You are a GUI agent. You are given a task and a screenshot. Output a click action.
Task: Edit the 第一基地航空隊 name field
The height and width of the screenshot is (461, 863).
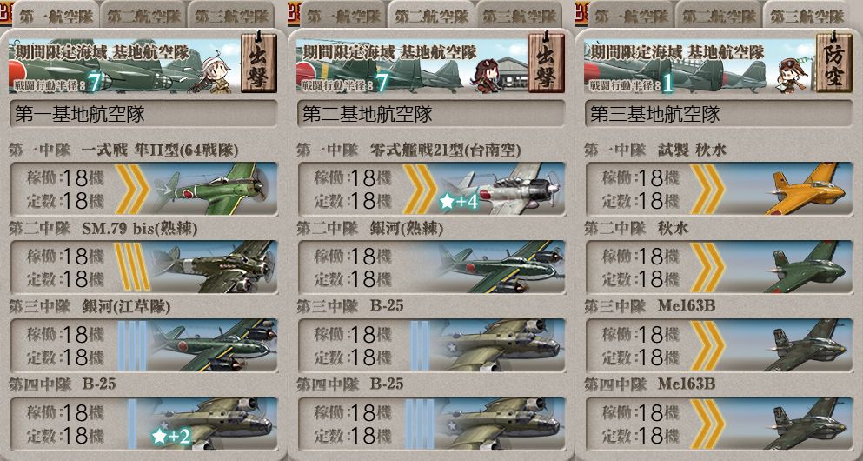(143, 113)
